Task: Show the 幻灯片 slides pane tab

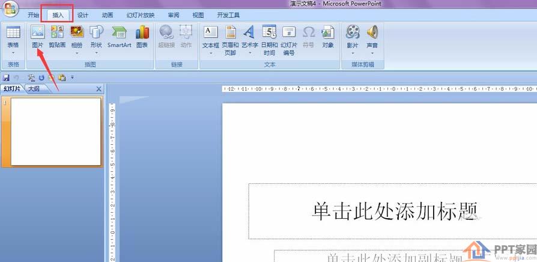Action: click(12, 89)
